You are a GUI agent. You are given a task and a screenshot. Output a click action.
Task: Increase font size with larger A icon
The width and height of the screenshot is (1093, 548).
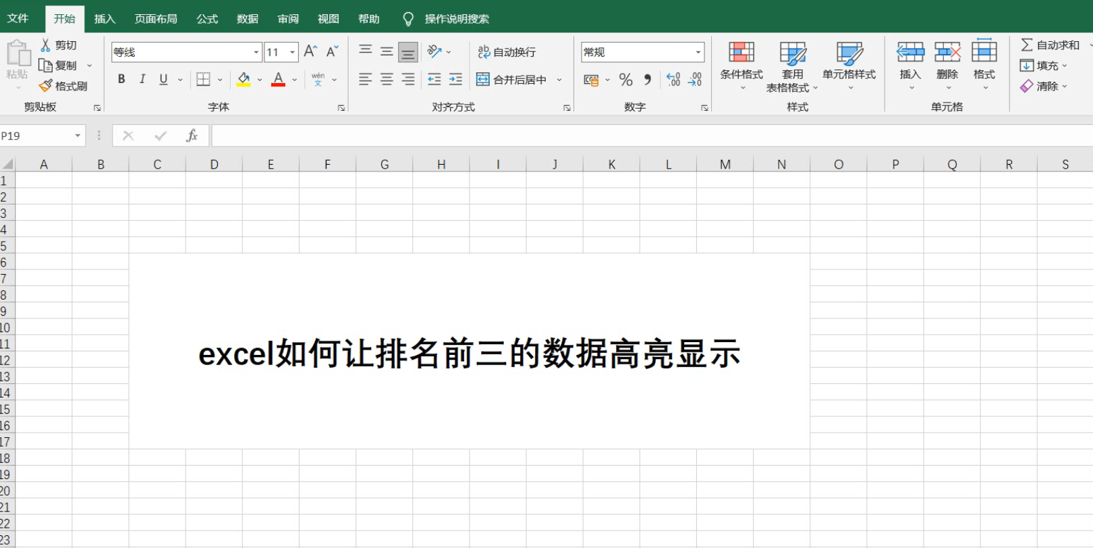tap(310, 51)
